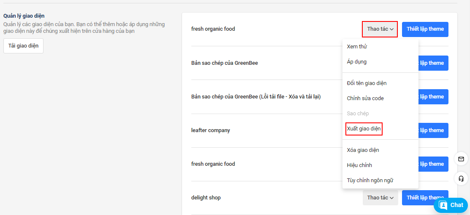Click the leafter company theme name
Screen dimensions: 470x215
tap(210, 130)
